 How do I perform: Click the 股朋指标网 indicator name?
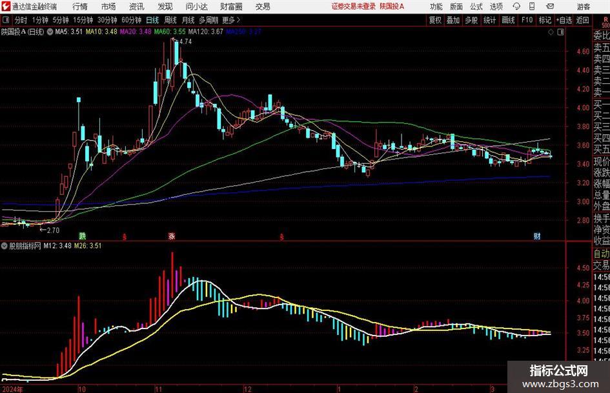point(25,246)
